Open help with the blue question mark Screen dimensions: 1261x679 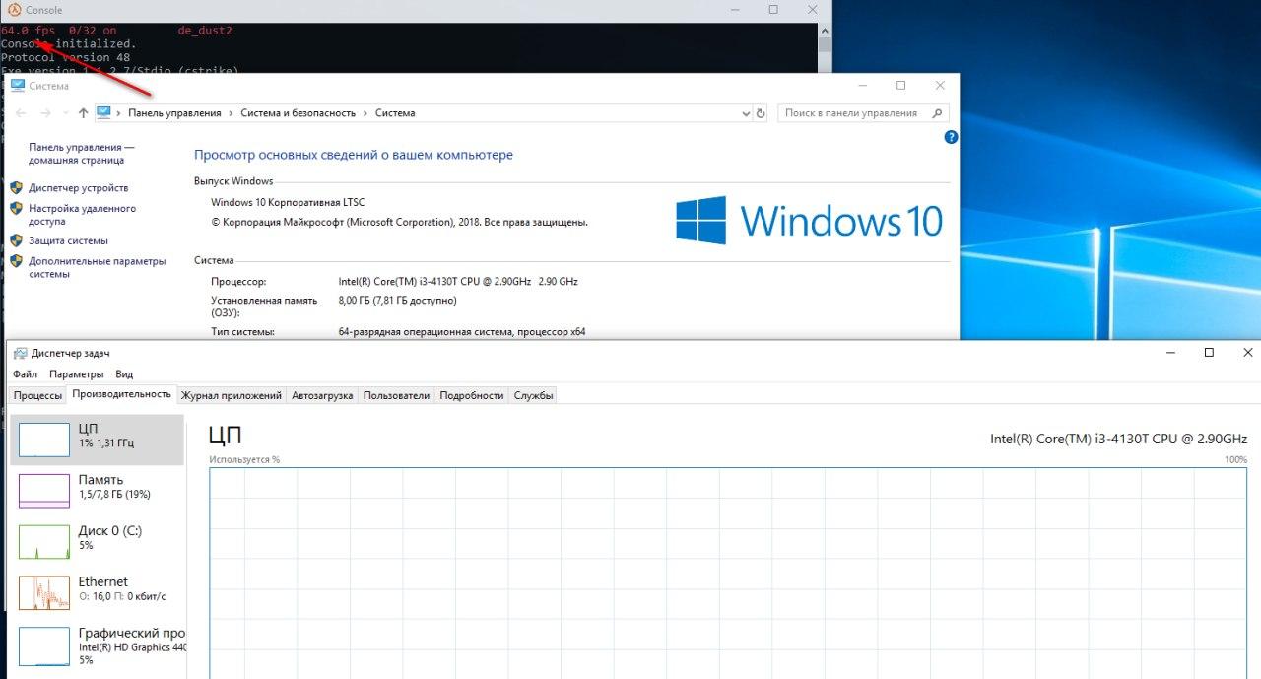point(951,137)
